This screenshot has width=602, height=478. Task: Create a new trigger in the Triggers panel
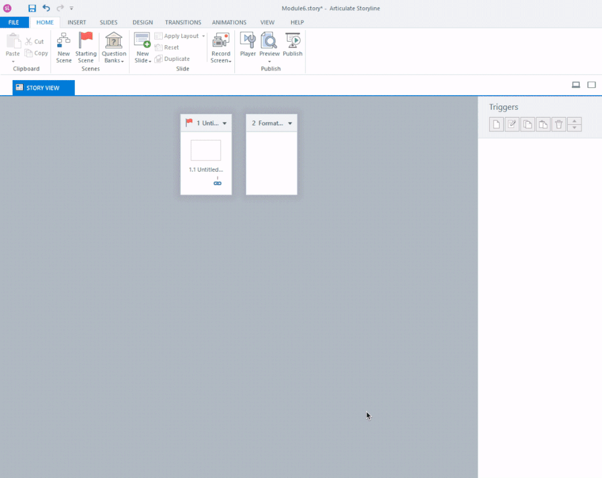(497, 125)
